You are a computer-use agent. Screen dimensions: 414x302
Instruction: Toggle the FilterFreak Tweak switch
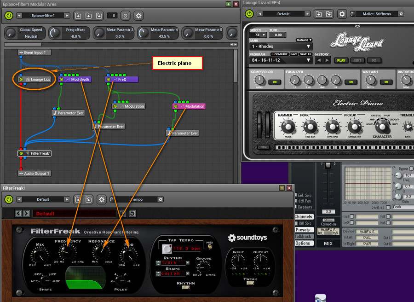pyautogui.click(x=250, y=283)
